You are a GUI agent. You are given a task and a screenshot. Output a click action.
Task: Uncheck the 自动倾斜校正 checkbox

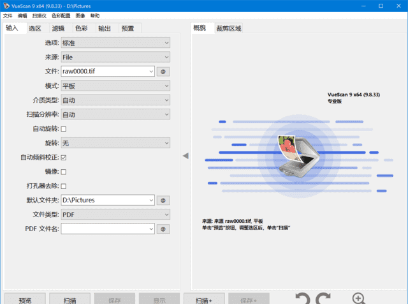64,158
